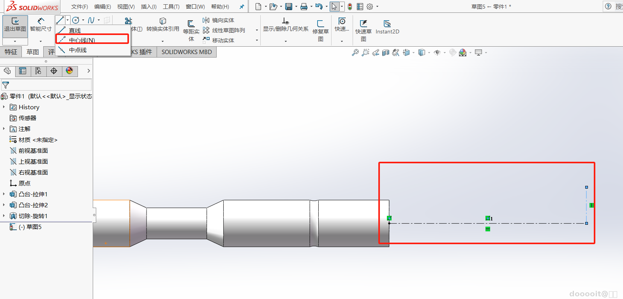Click the Zoom to Area icon
This screenshot has height=299, width=623.
tap(365, 52)
